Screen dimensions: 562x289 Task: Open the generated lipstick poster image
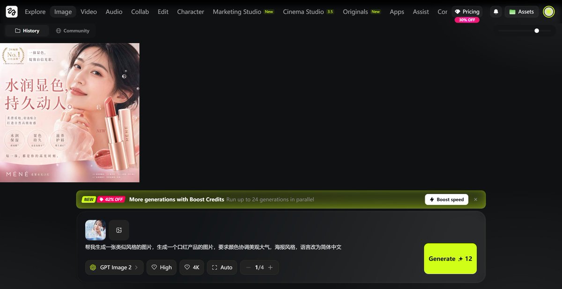(x=70, y=113)
